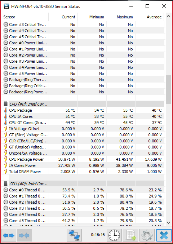Click scrollbar up arrow

pyautogui.click(x=168, y=16)
